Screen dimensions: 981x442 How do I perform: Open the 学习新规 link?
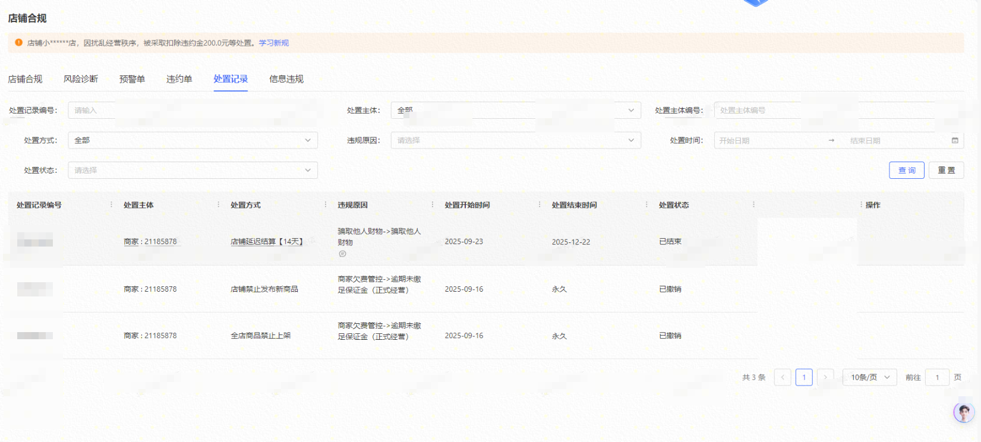click(274, 43)
